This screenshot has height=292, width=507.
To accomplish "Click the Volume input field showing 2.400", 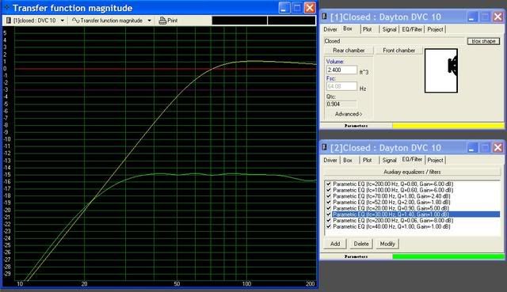I will click(x=341, y=70).
